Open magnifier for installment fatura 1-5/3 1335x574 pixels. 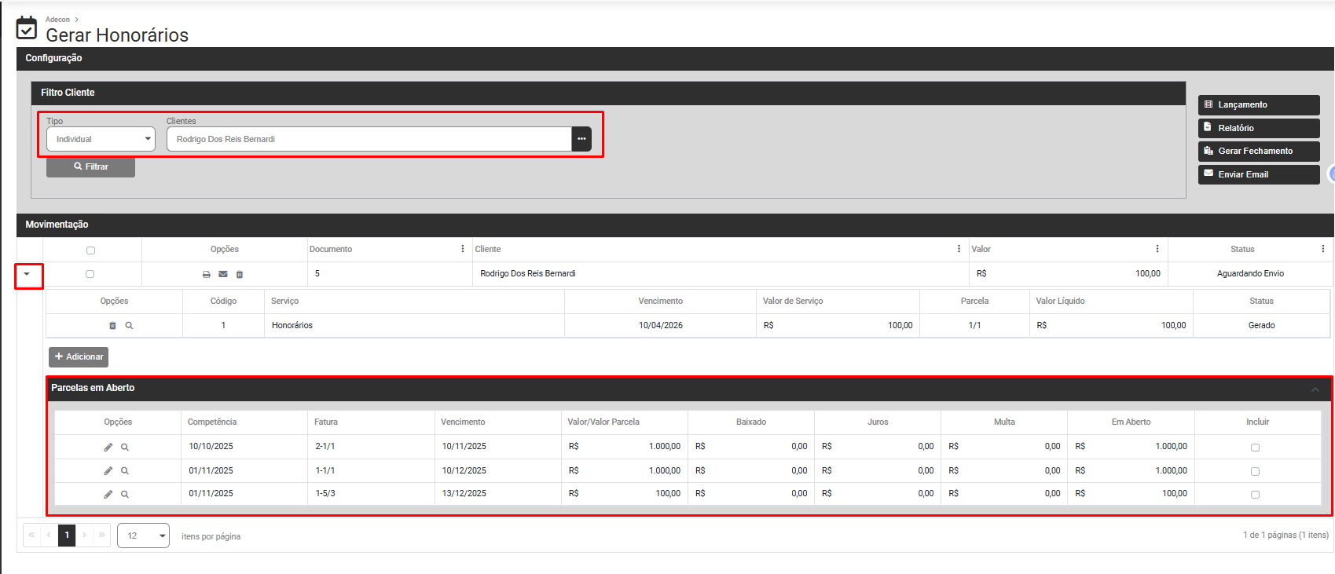coord(125,495)
